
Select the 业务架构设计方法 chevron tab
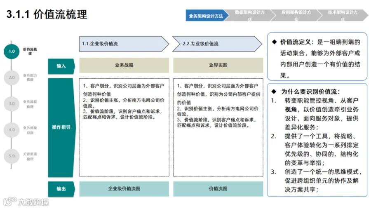207,16
